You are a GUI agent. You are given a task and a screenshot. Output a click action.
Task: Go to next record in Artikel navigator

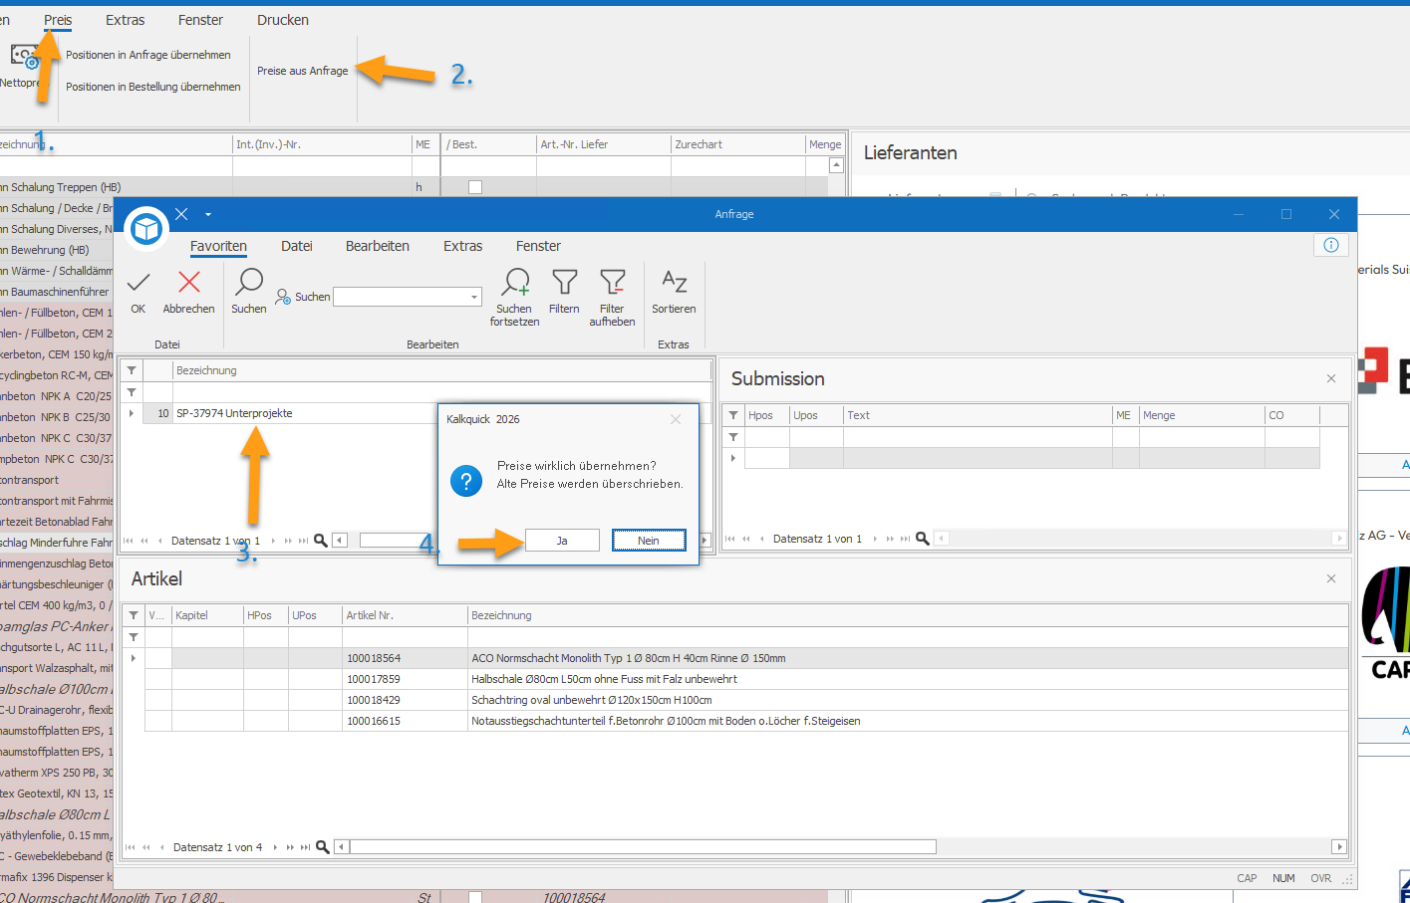275,847
